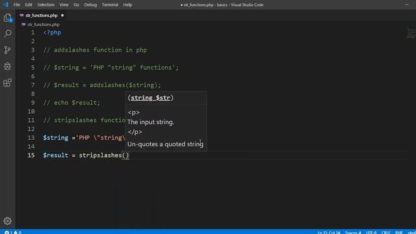Click the UTF-8 encoding status entry
Screen dimensions: 416x234
click(x=371, y=233)
